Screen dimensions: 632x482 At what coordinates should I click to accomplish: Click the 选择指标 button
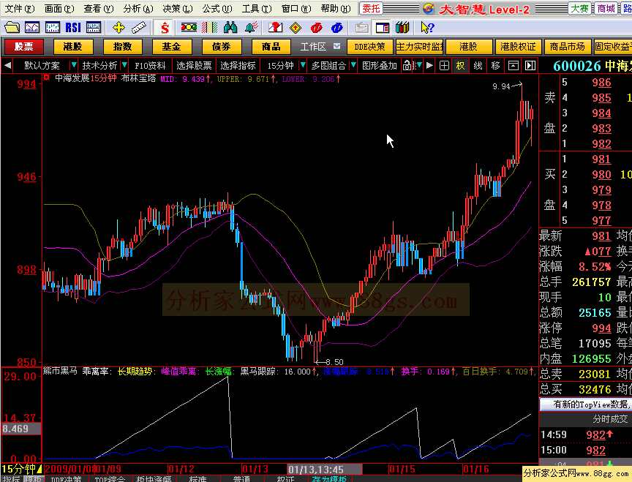[238, 65]
